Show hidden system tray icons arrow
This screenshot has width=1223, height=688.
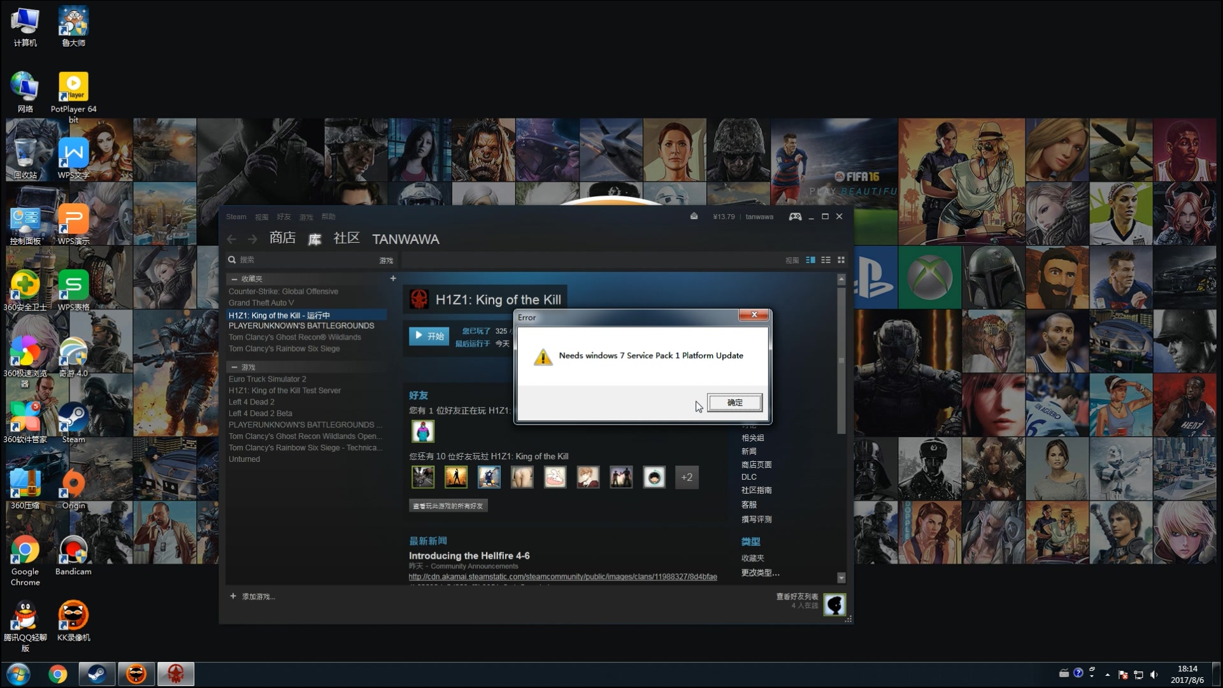(1107, 675)
